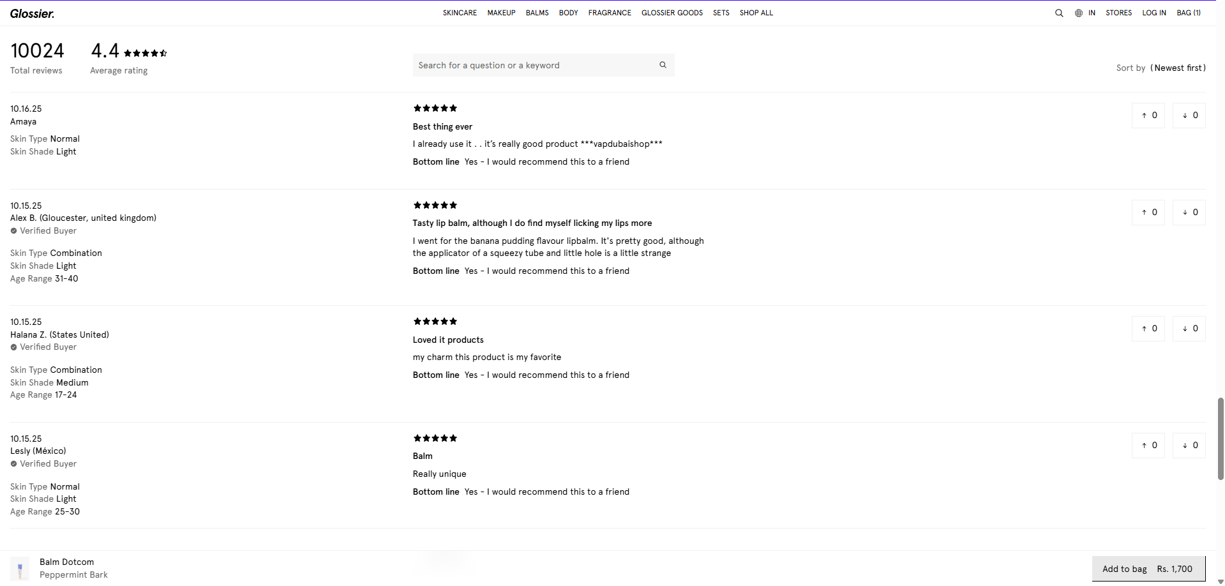1225x586 pixels.
Task: Open the FRAGRANCE menu
Action: pos(610,13)
